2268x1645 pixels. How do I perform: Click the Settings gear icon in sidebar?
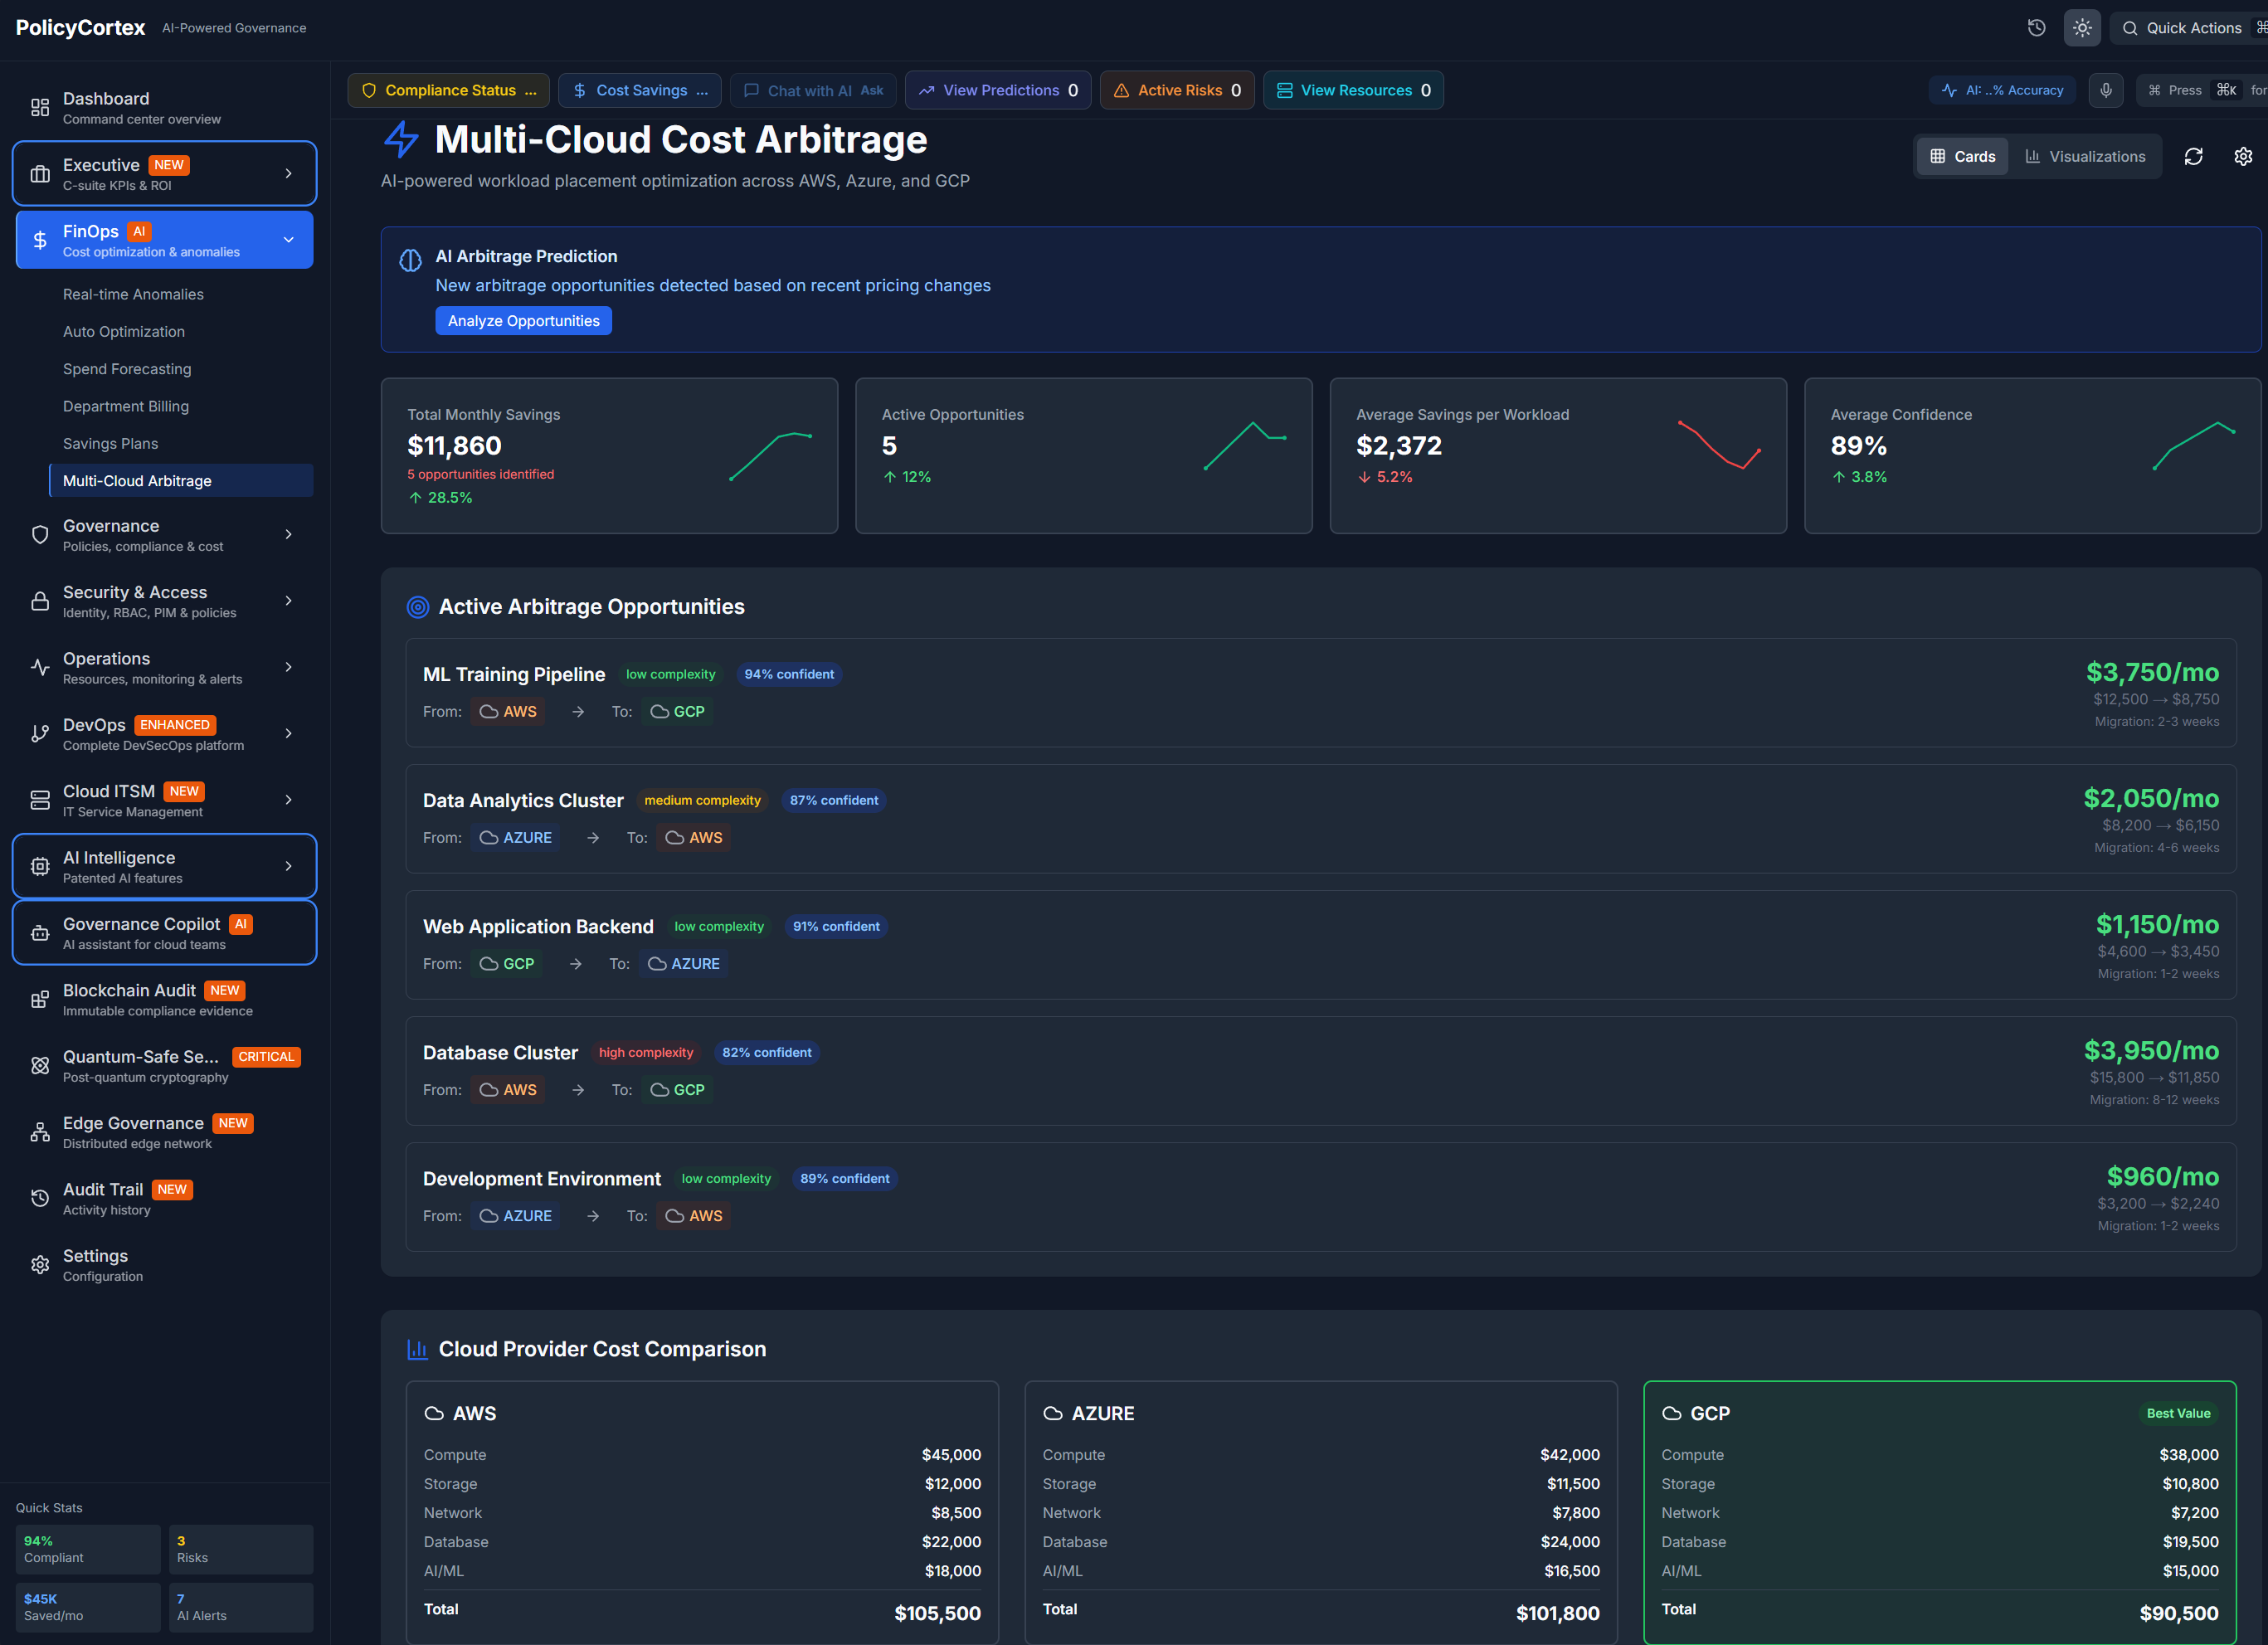tap(40, 1265)
